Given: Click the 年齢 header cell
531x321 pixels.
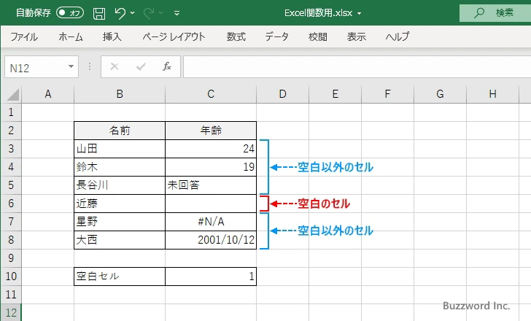Looking at the screenshot, I should (211, 131).
